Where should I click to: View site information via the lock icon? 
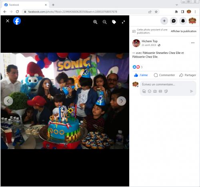(x=25, y=12)
